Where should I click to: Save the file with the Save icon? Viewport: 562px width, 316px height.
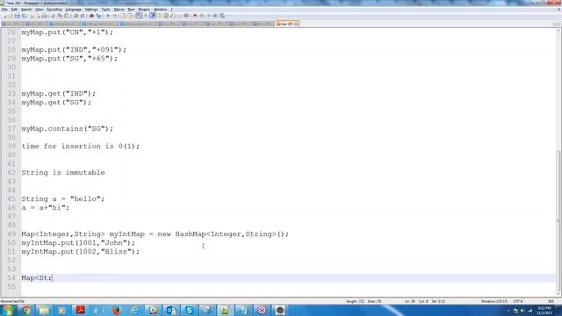click(x=18, y=16)
